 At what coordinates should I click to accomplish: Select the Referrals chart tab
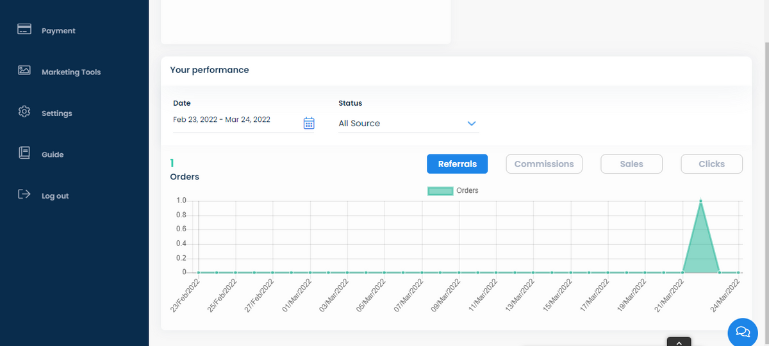click(457, 164)
